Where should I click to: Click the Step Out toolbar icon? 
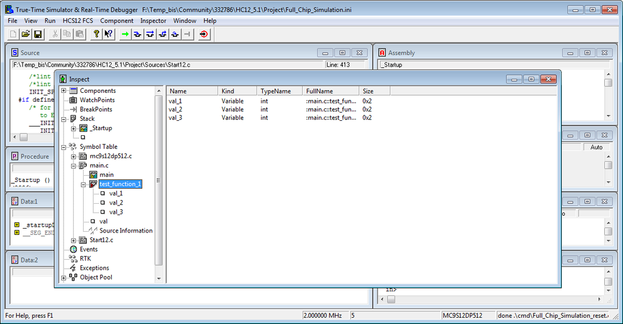[x=162, y=34]
